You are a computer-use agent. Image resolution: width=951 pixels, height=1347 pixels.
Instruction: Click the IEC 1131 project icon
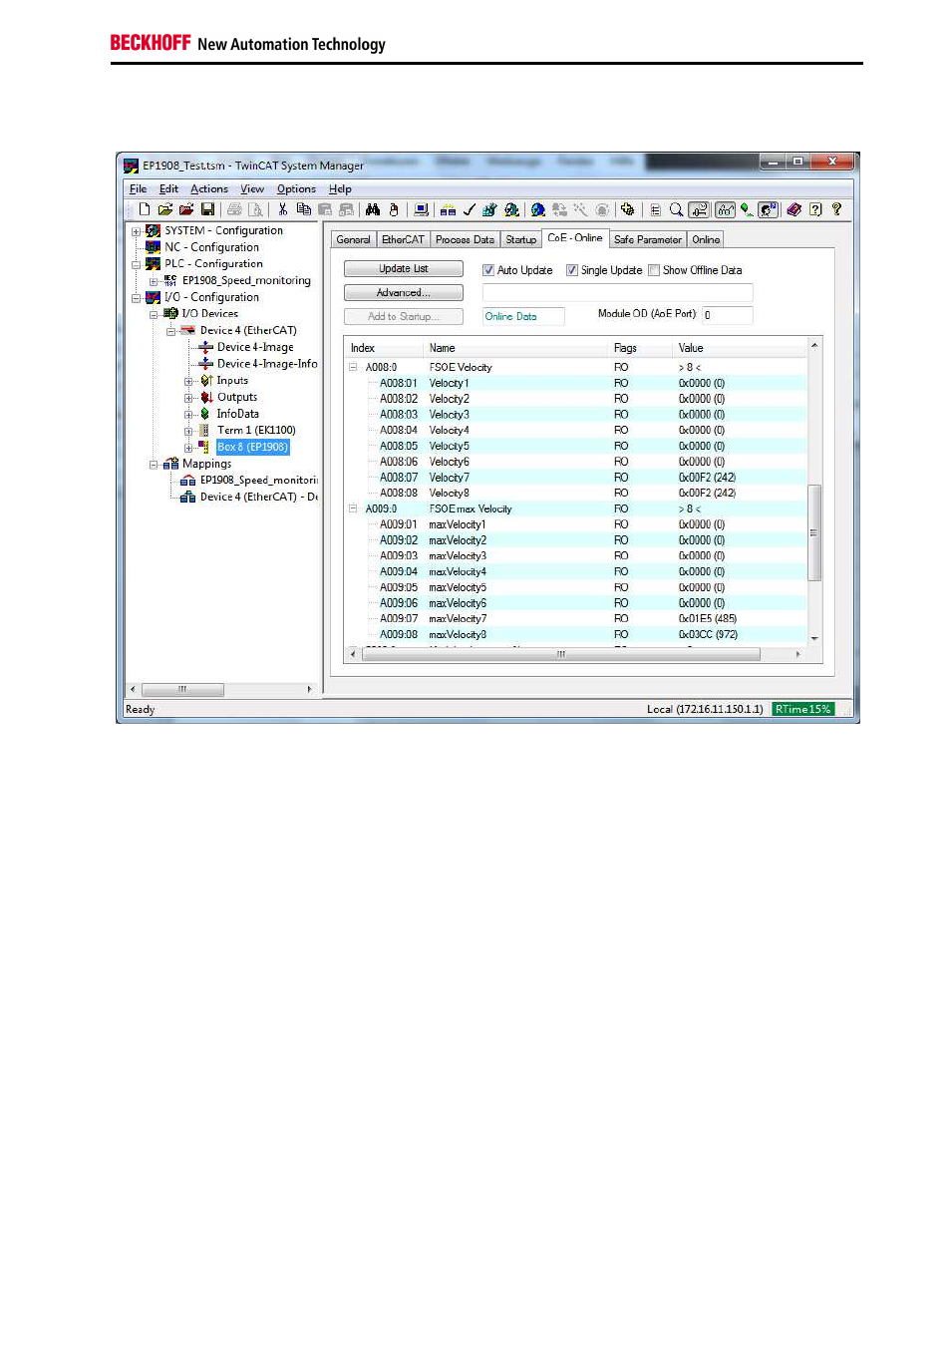pyautogui.click(x=170, y=280)
